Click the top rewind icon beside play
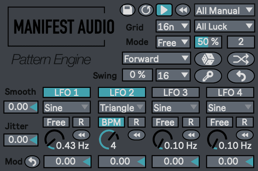 click(x=183, y=10)
